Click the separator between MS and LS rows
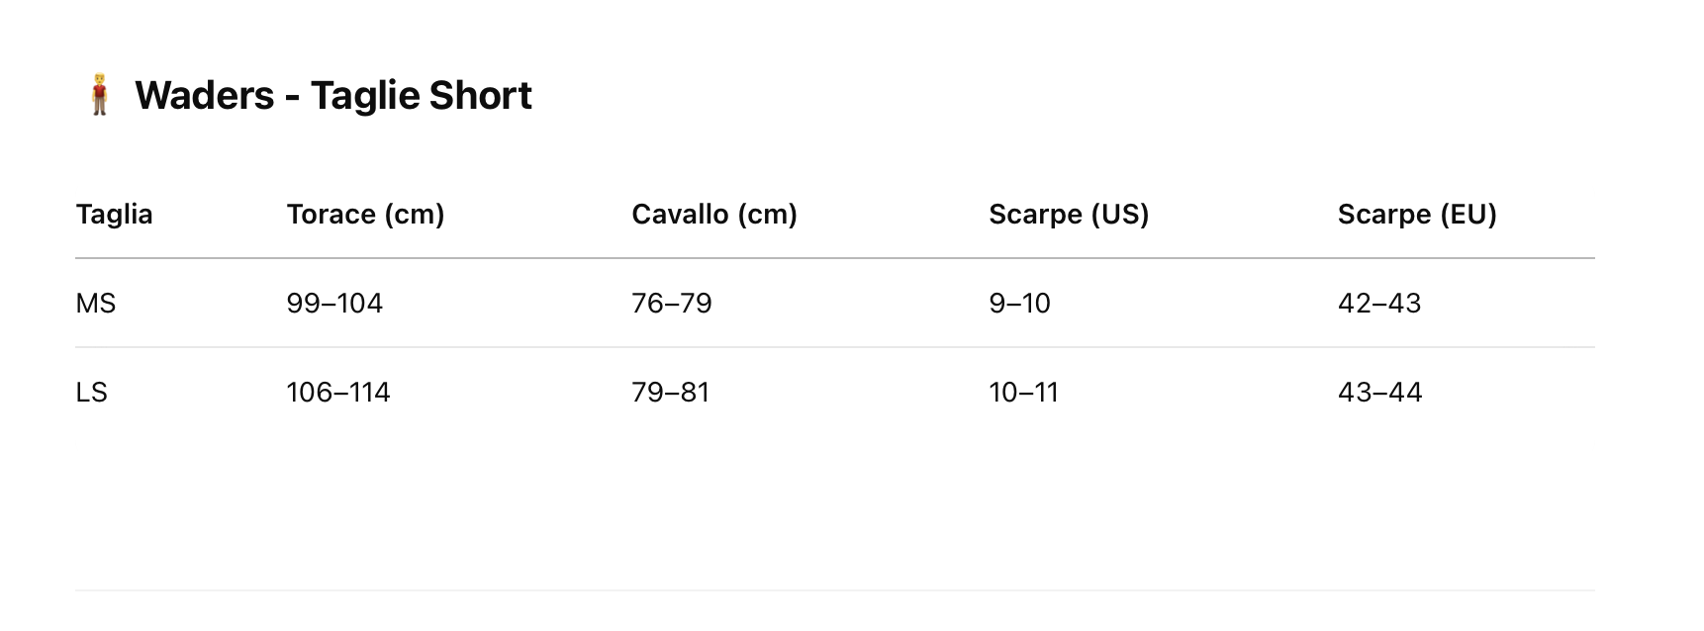1704x631 pixels. 834,347
